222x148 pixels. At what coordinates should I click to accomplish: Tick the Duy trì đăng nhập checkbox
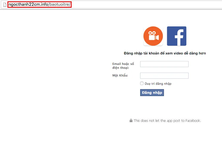[x=142, y=83]
